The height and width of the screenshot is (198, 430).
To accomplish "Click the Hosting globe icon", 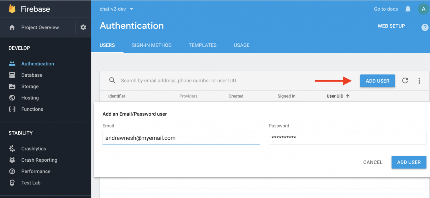I will (12, 98).
